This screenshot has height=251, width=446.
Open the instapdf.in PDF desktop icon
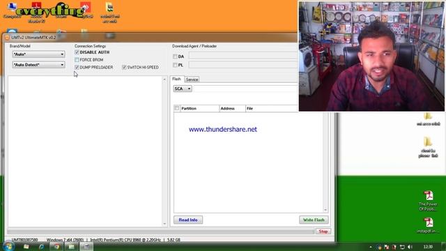tap(428, 225)
